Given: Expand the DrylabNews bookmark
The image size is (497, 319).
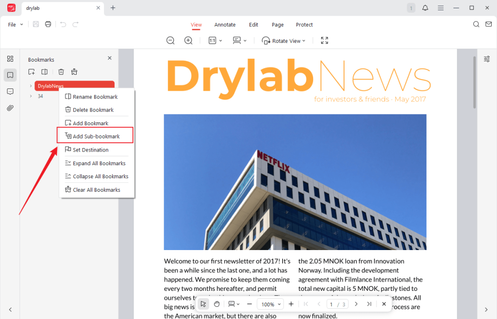Looking at the screenshot, I should (31, 86).
